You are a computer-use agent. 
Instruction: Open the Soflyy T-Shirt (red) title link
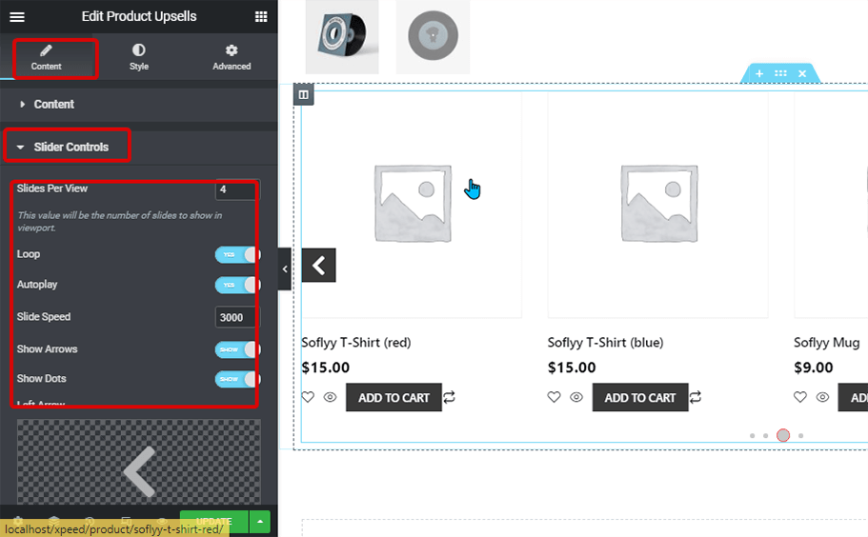click(x=356, y=343)
